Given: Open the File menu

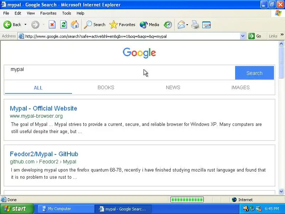Looking at the screenshot, I should 6,13.
